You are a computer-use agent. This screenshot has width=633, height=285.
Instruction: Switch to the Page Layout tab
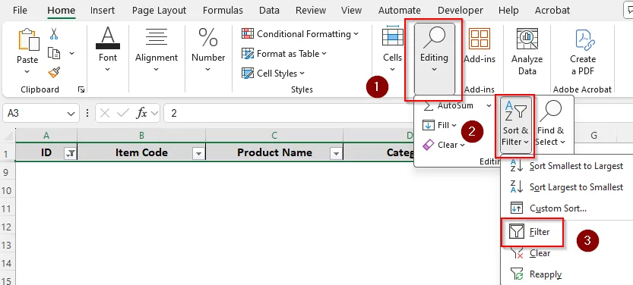click(x=159, y=11)
